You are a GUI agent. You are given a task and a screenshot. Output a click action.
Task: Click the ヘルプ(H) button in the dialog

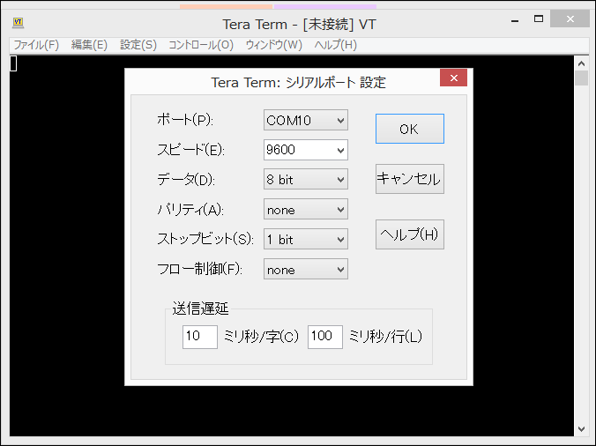[410, 234]
